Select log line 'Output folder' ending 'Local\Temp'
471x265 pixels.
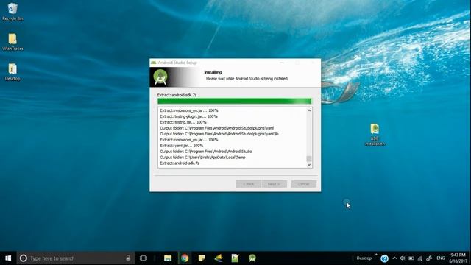[x=202, y=158]
